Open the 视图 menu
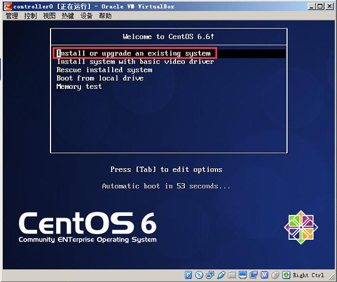The height and width of the screenshot is (282, 337). point(49,16)
